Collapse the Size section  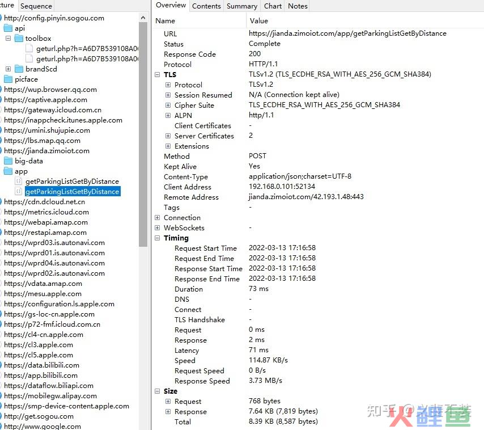click(x=158, y=391)
